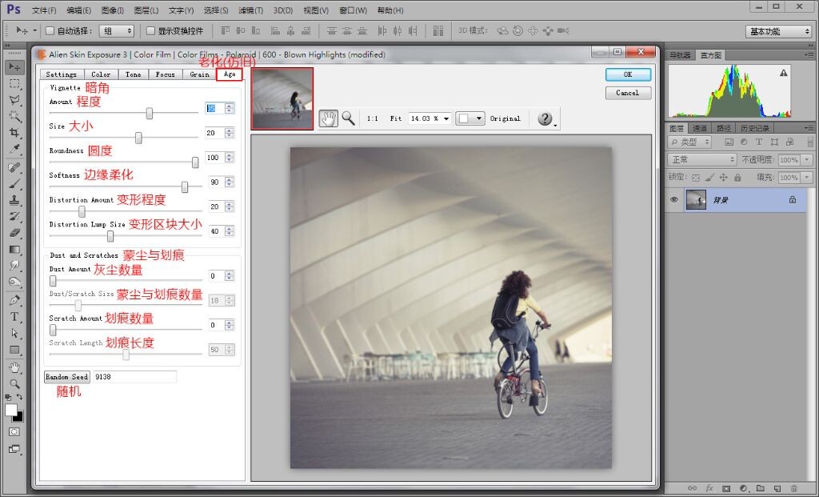Open the Exposure help question mark

coord(545,118)
